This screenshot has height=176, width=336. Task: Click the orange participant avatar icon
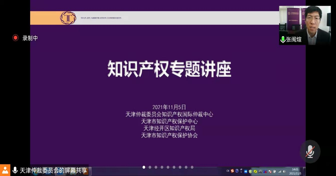click(x=5, y=170)
